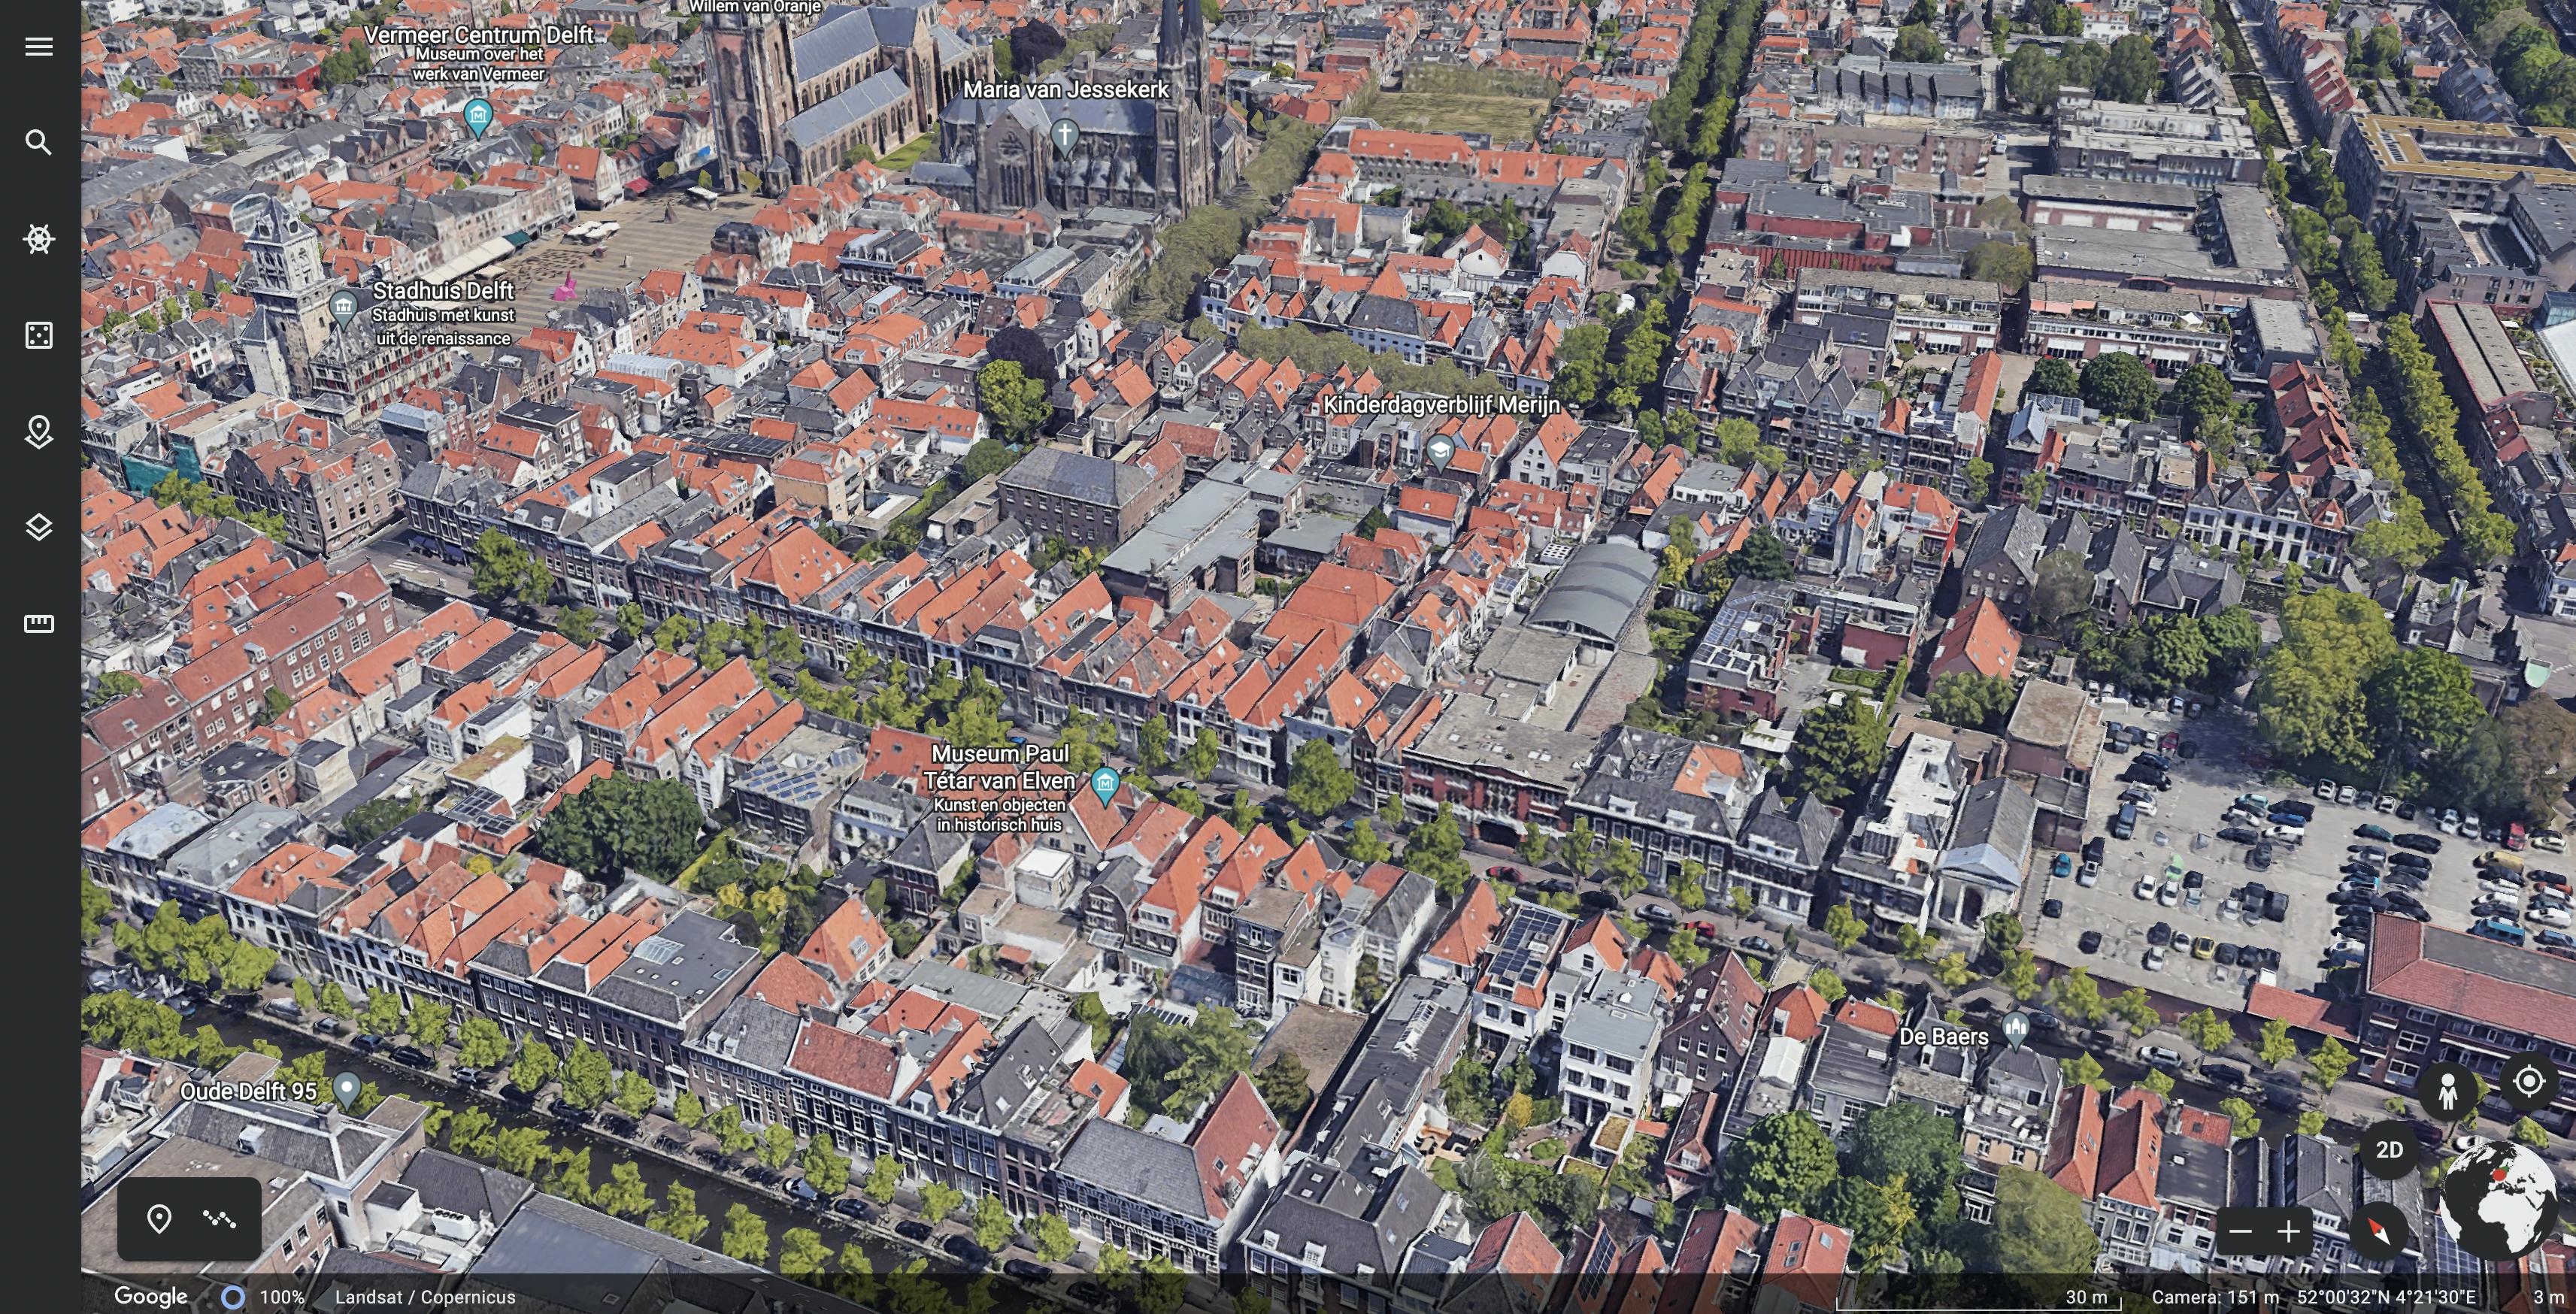
Task: Click the De Baers label text
Action: [x=1943, y=1037]
